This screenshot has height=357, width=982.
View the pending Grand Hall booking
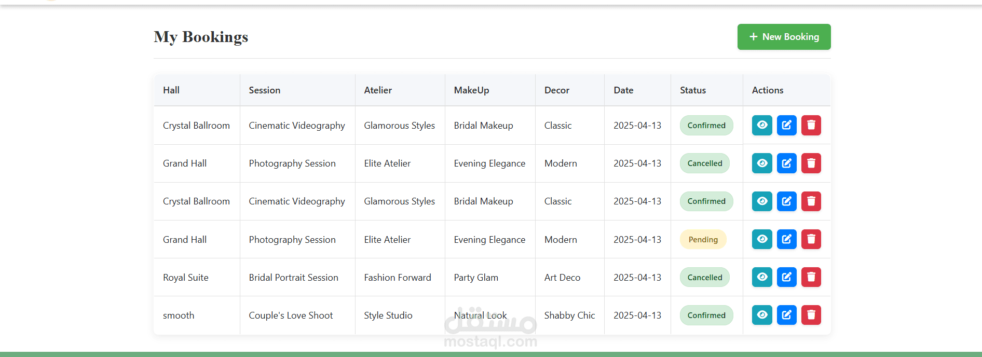(762, 239)
